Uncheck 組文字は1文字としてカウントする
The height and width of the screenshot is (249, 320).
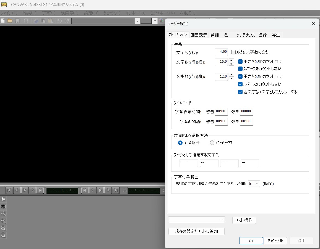tap(240, 92)
